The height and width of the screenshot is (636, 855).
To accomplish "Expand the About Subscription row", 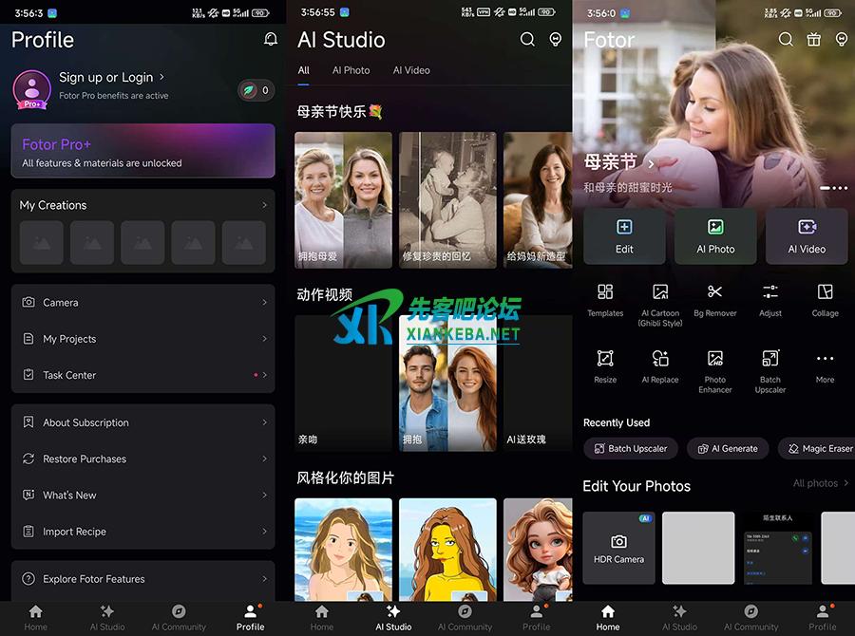I will tap(264, 422).
